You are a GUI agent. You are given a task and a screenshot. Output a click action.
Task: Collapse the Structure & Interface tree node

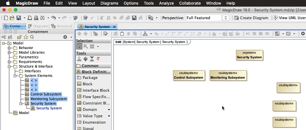click(x=9, y=66)
